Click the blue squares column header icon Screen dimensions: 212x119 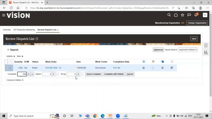[x=163, y=62]
